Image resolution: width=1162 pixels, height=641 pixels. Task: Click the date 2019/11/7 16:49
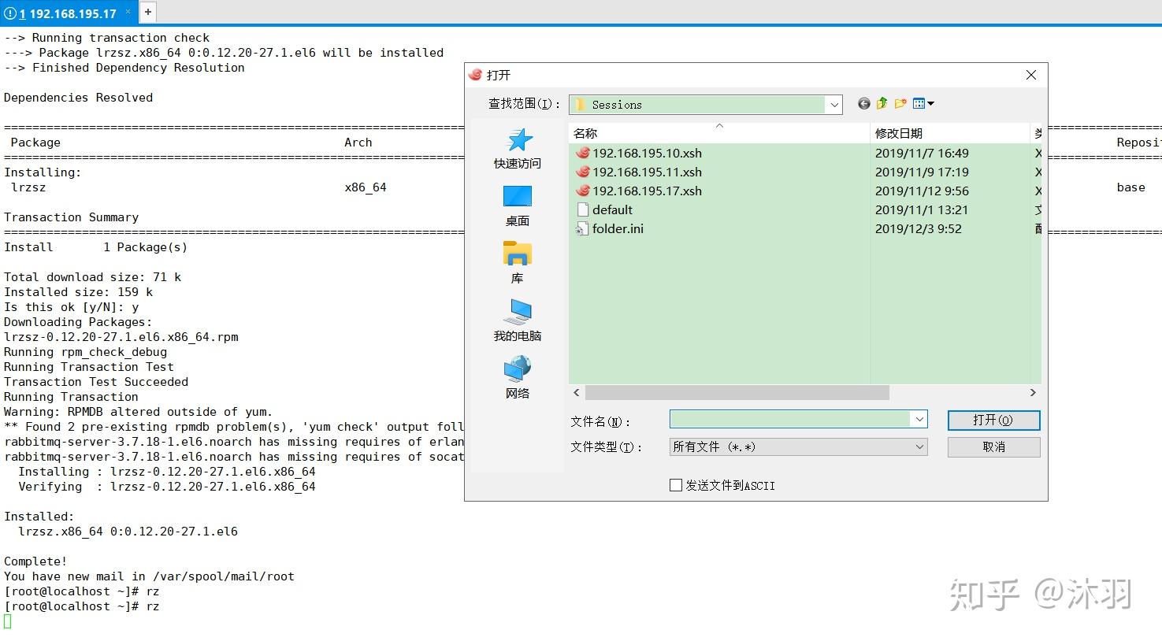click(922, 154)
